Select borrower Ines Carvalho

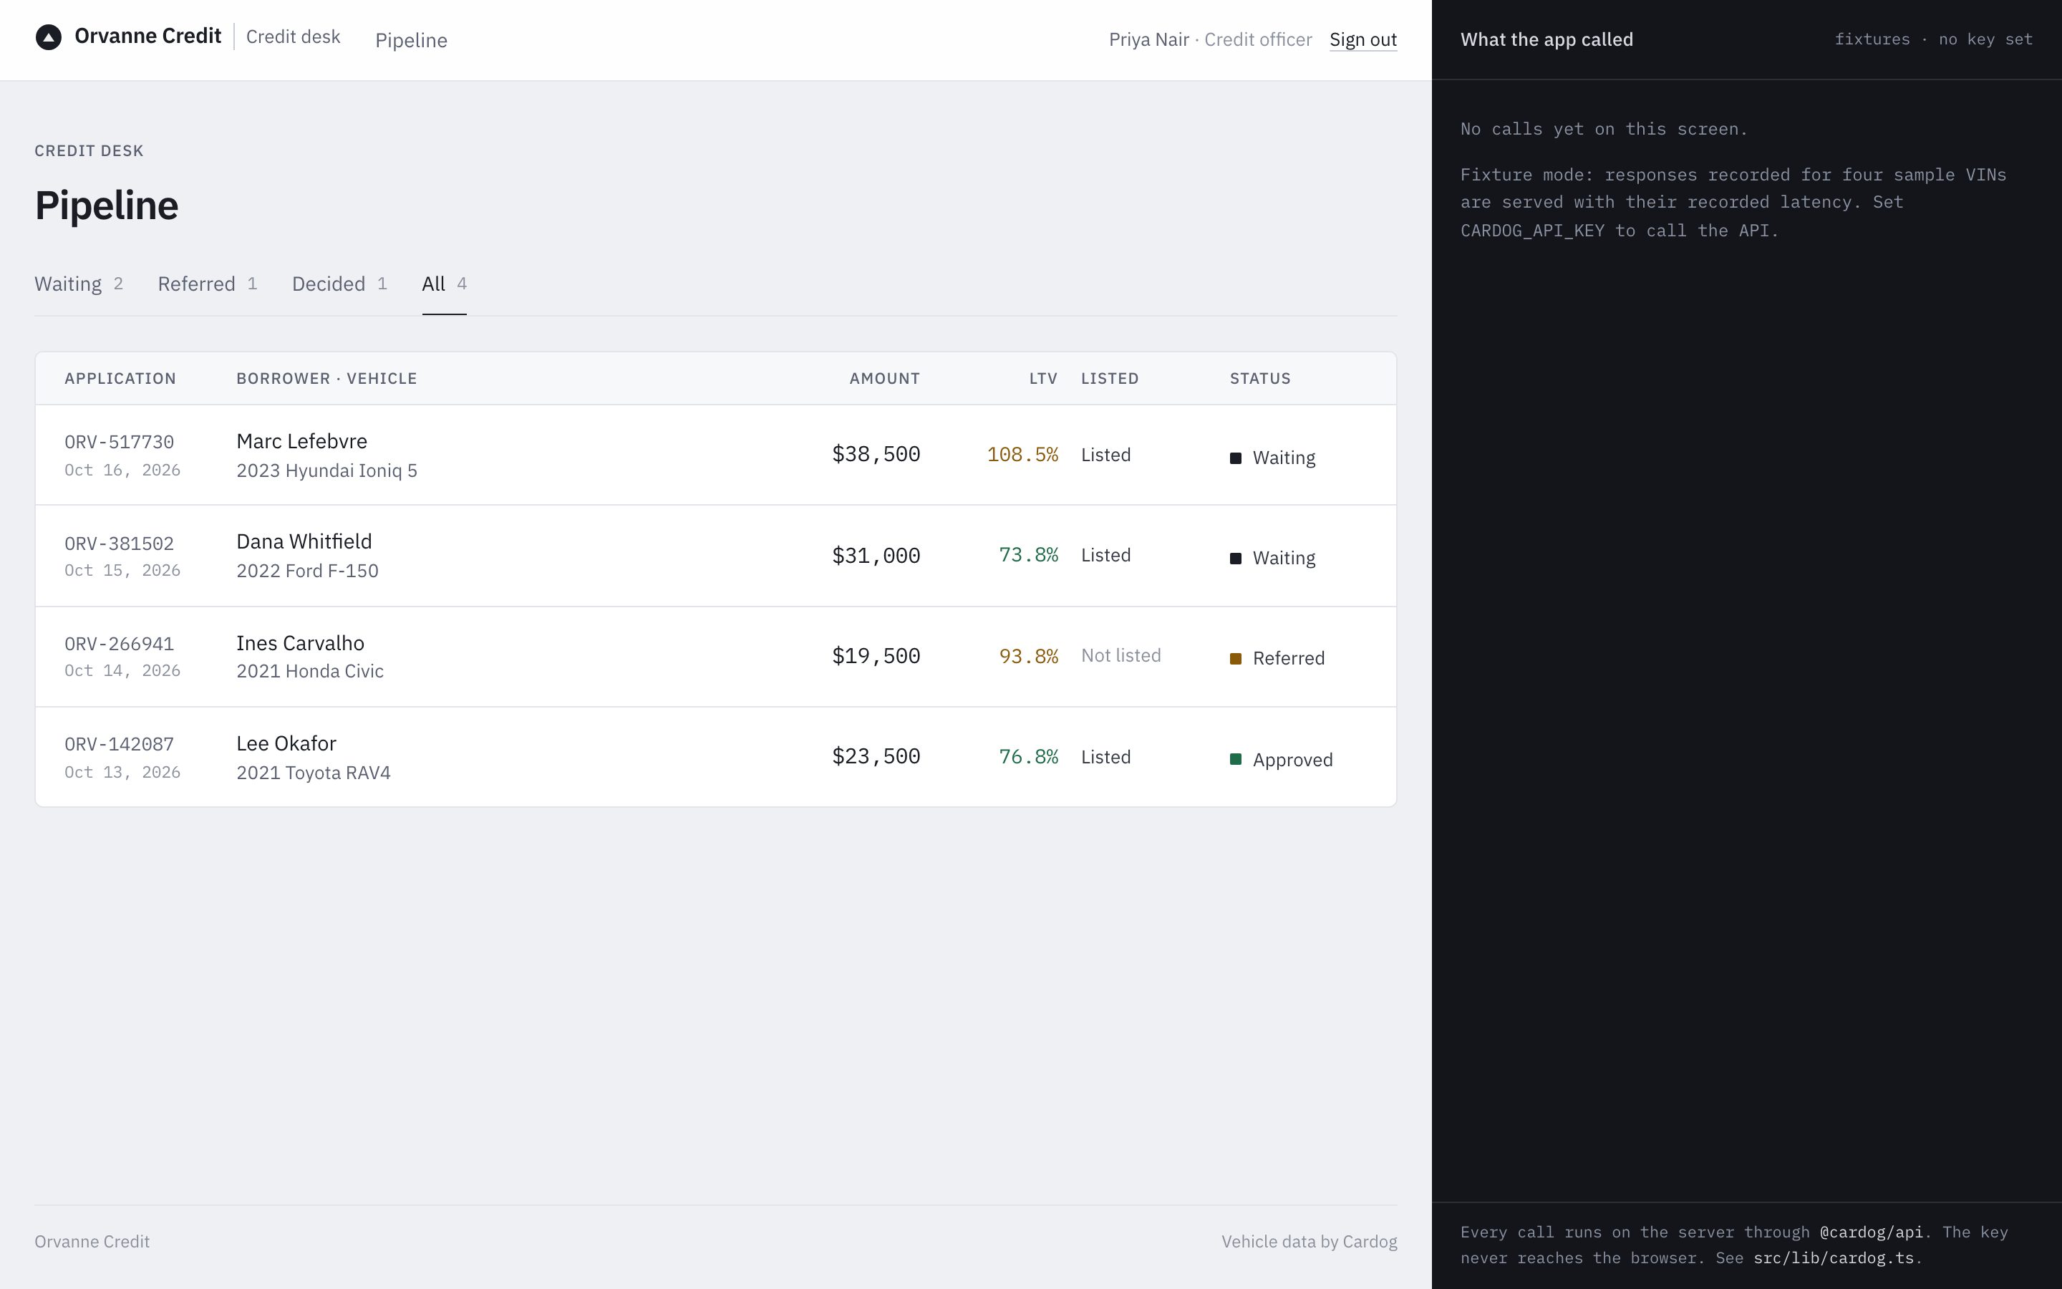(x=300, y=643)
